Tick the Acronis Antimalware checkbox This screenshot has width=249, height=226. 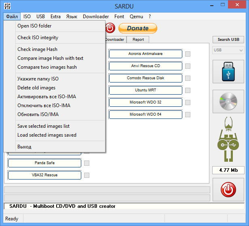[x=188, y=54]
